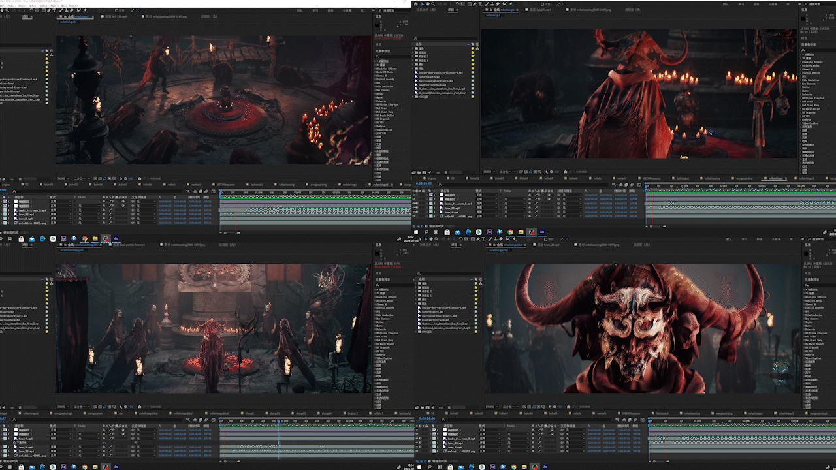
Task: Select black-particle mp4 file in robed-figure project panel
Action: click(432, 85)
